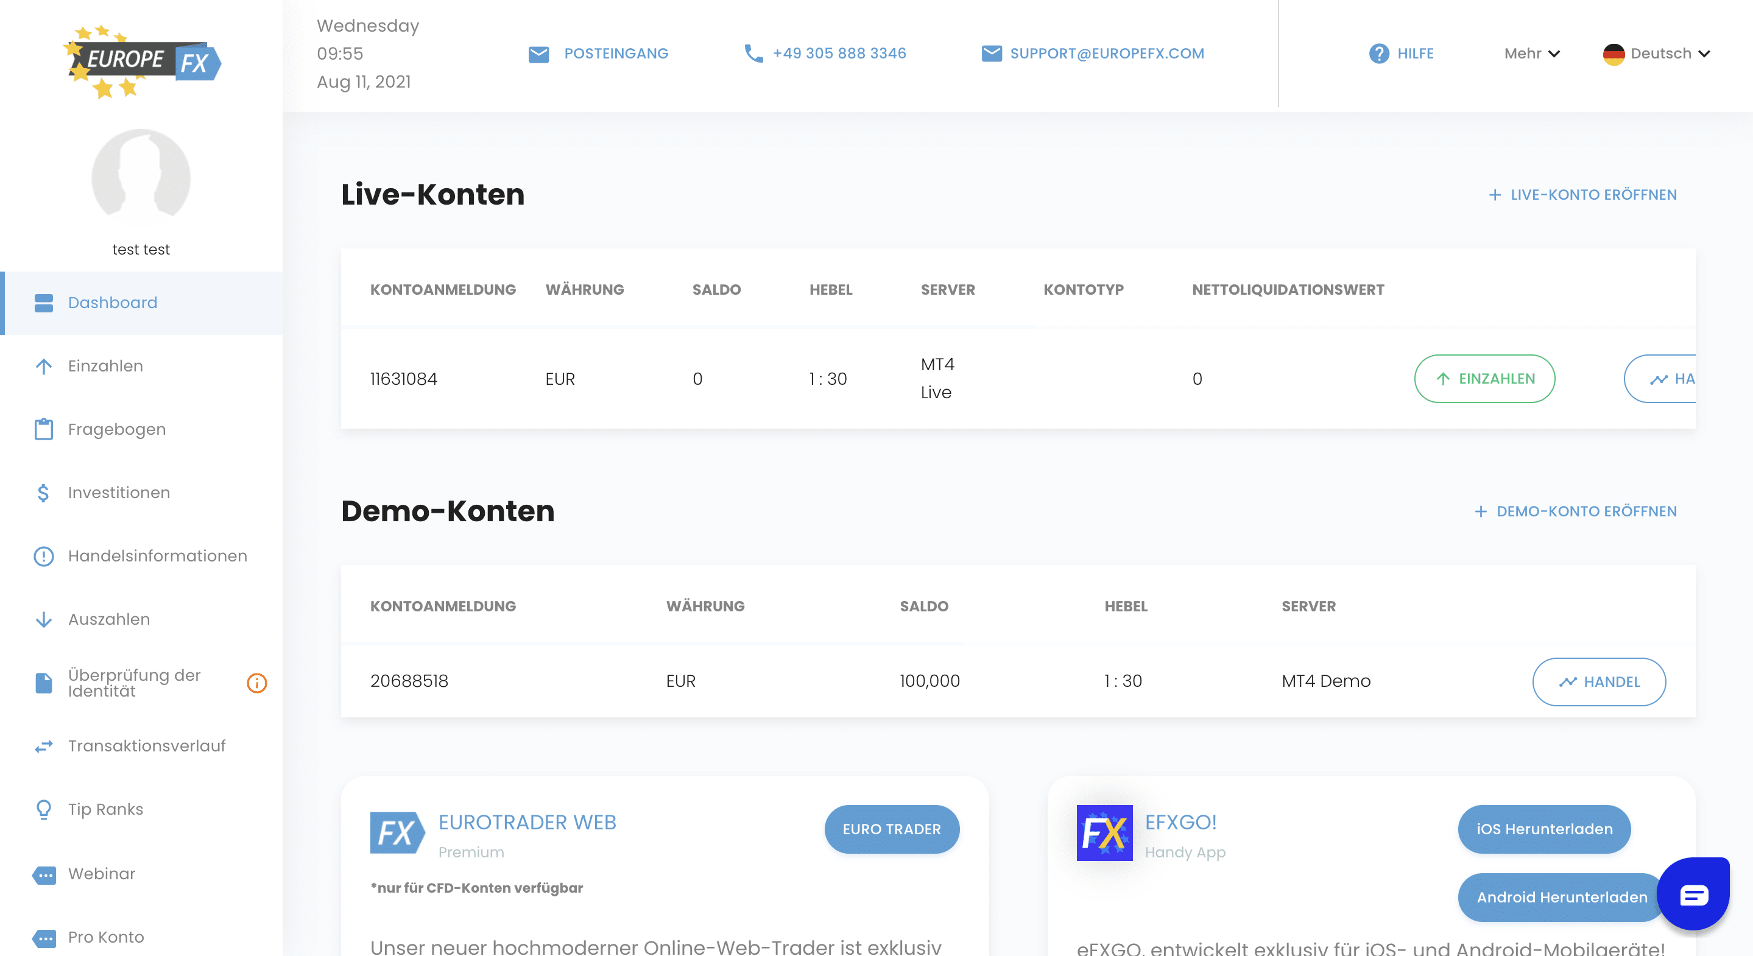
Task: Click the EFXGO app logo
Action: click(1104, 833)
